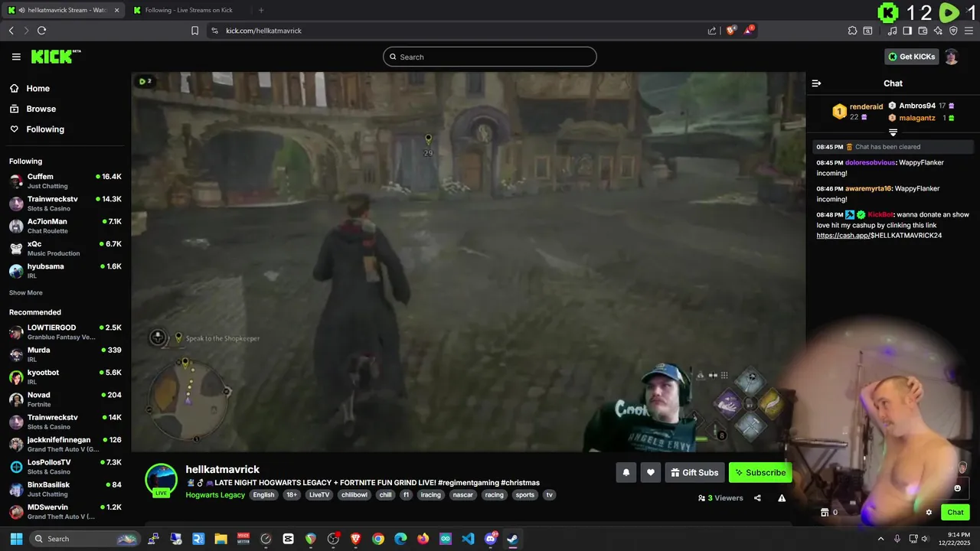Open Brave Shields lion icon
The image size is (980, 551).
tap(731, 31)
